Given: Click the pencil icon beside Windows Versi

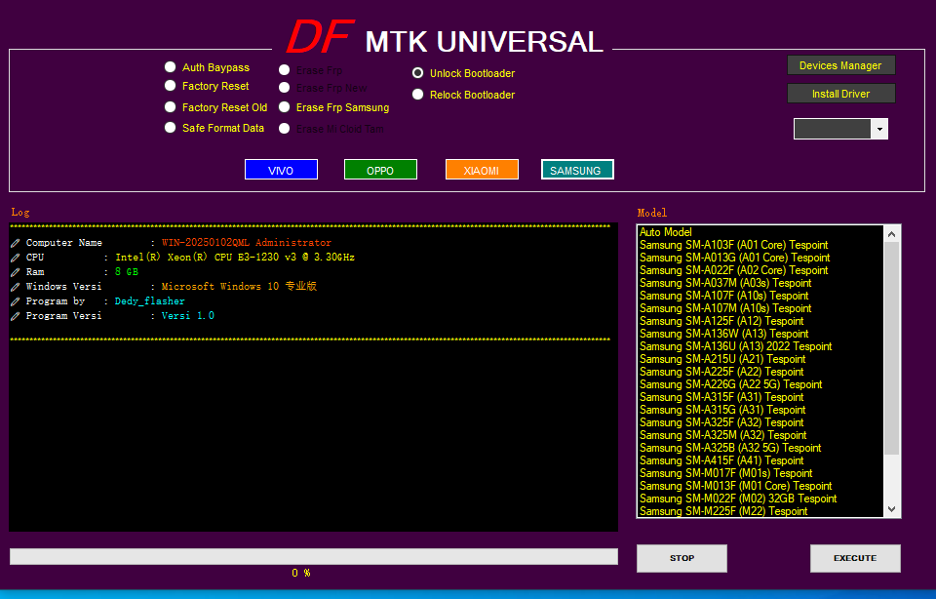Looking at the screenshot, I should (16, 287).
